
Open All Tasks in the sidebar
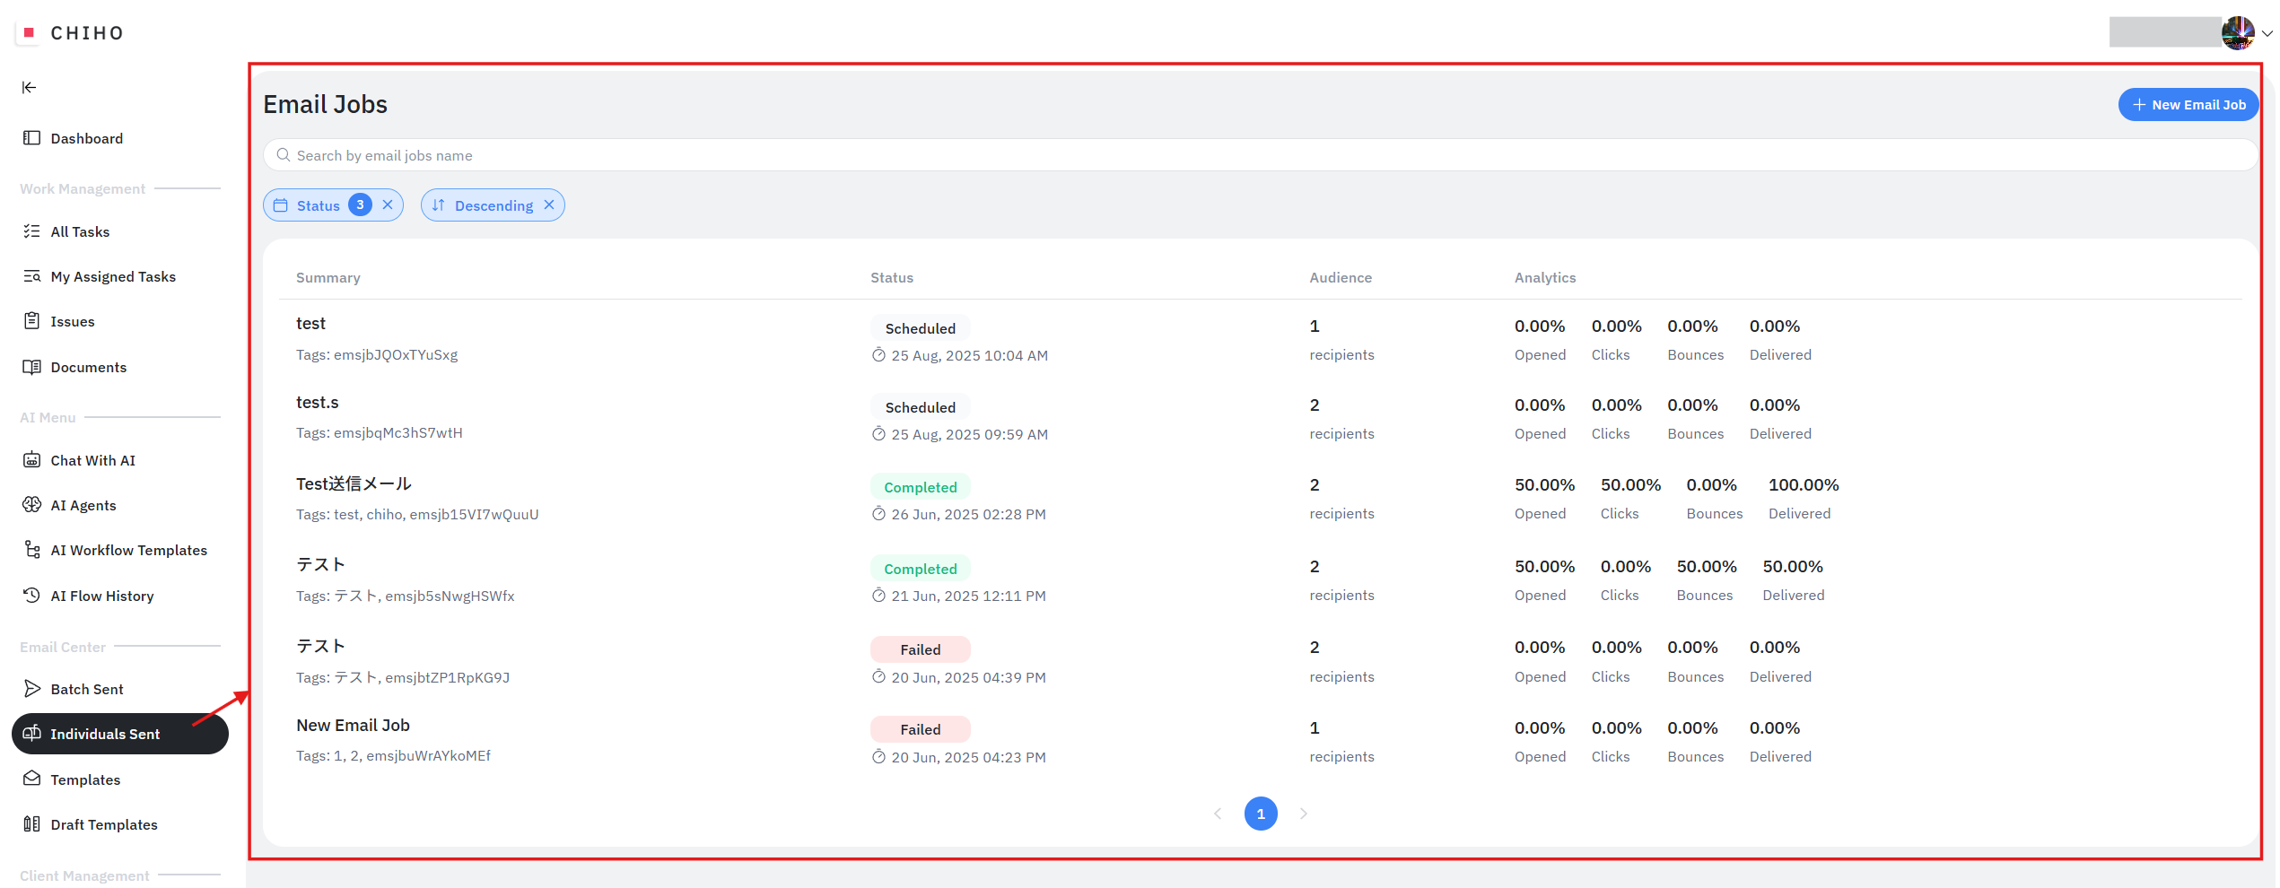[x=80, y=231]
